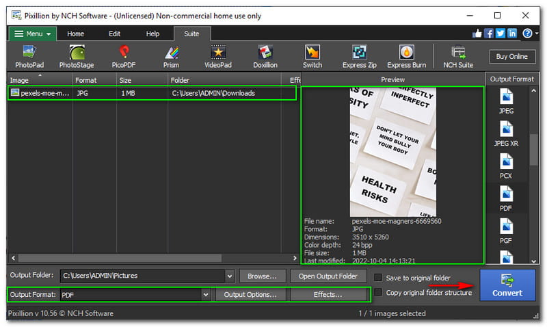
Task: Click the Browse... button
Action: [x=262, y=276]
